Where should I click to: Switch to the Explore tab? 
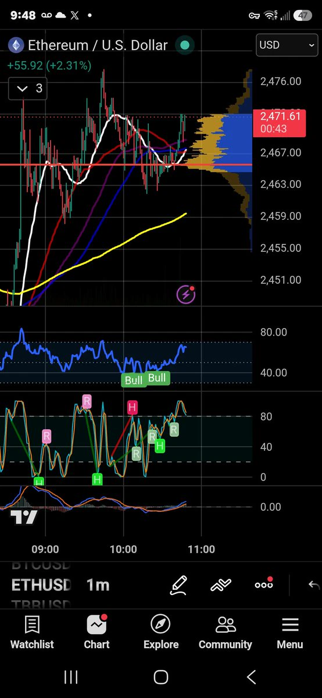pos(161,632)
